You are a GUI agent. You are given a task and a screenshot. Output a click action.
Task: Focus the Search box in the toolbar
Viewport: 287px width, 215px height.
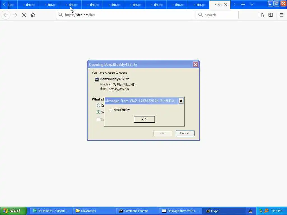coord(217,15)
